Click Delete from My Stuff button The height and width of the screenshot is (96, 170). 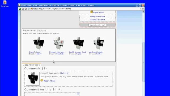click(x=97, y=25)
